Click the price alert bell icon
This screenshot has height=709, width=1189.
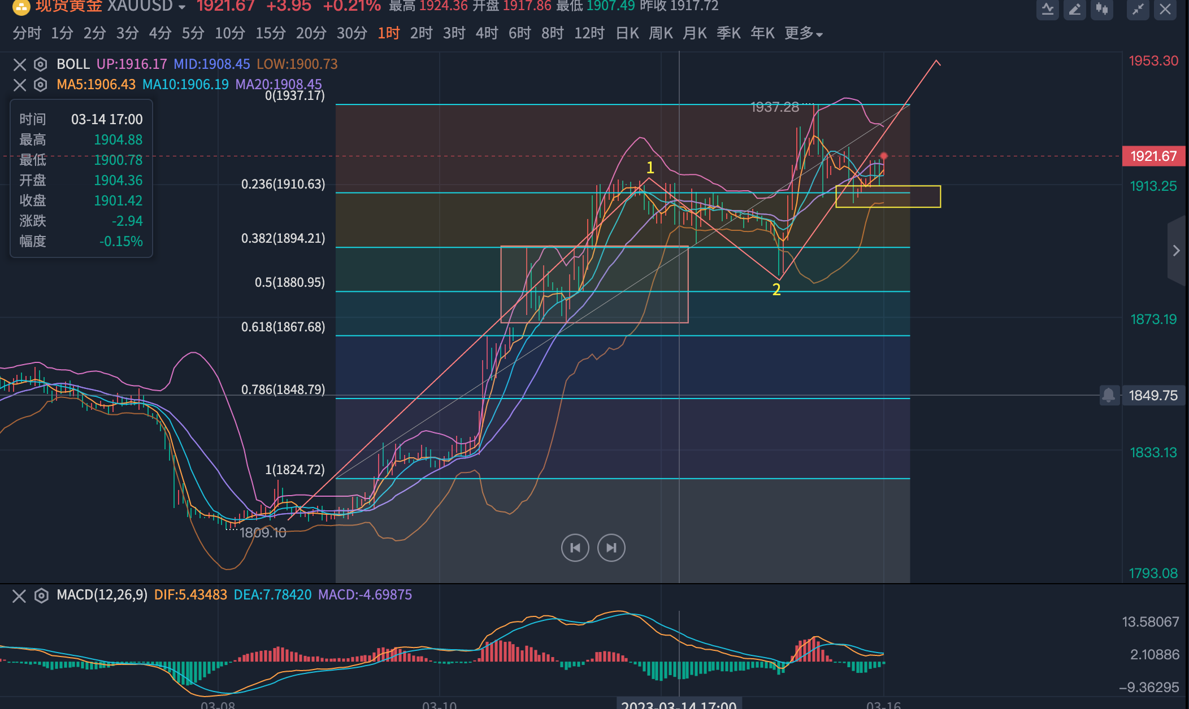[1109, 395]
